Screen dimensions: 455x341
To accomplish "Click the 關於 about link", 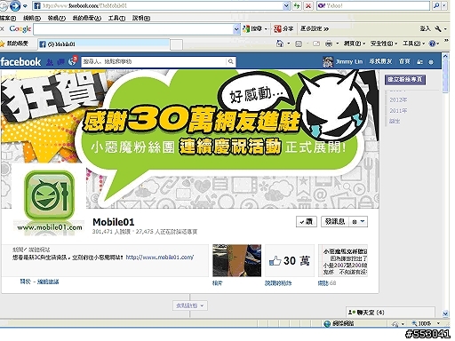I will point(25,282).
